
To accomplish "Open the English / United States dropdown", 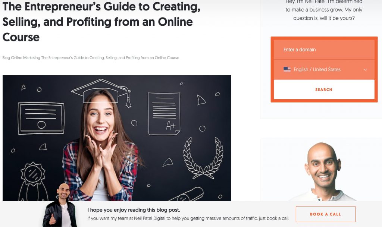I will coord(324,70).
